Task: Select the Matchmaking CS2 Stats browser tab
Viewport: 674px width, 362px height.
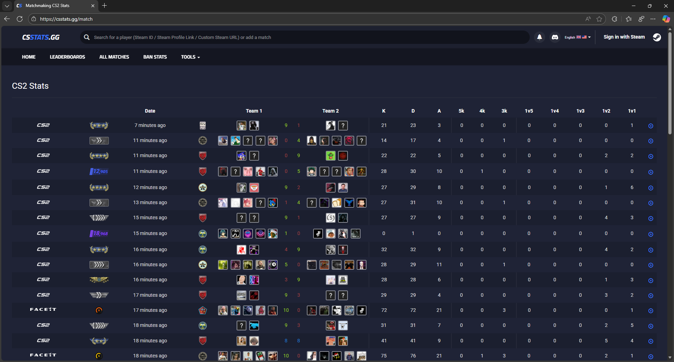Action: click(x=55, y=6)
